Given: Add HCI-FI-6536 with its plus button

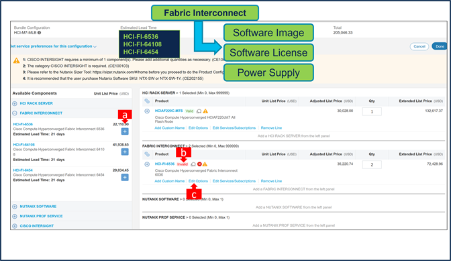Looking at the screenshot, I should (125, 132).
